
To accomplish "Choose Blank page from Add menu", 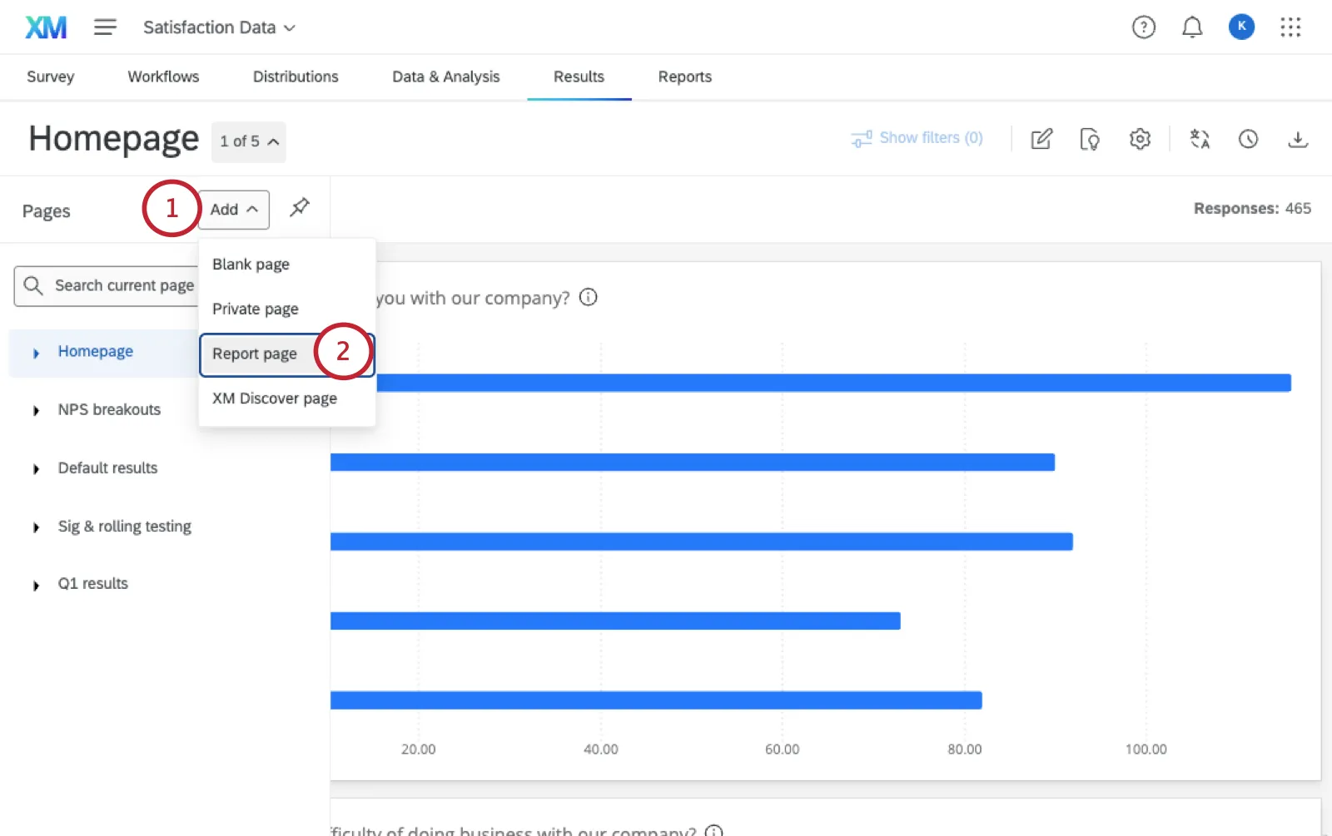I will coord(287,264).
